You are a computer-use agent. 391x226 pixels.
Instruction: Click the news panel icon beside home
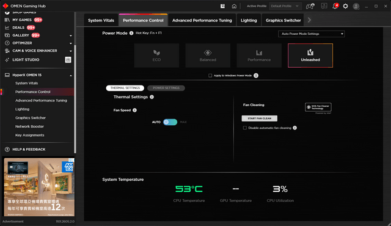(222, 6)
